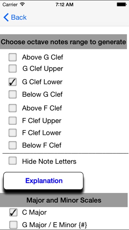Toggle the Hide Note Letters checkbox
Viewport: 129px width, 230px height.
[13, 161]
